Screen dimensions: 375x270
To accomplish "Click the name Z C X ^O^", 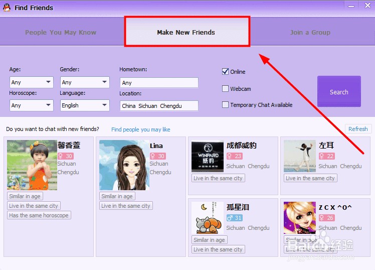I will pos(335,207).
